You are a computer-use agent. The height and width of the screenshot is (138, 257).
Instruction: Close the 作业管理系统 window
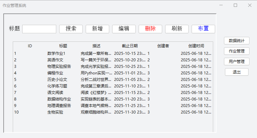pyautogui.click(x=249, y=6)
